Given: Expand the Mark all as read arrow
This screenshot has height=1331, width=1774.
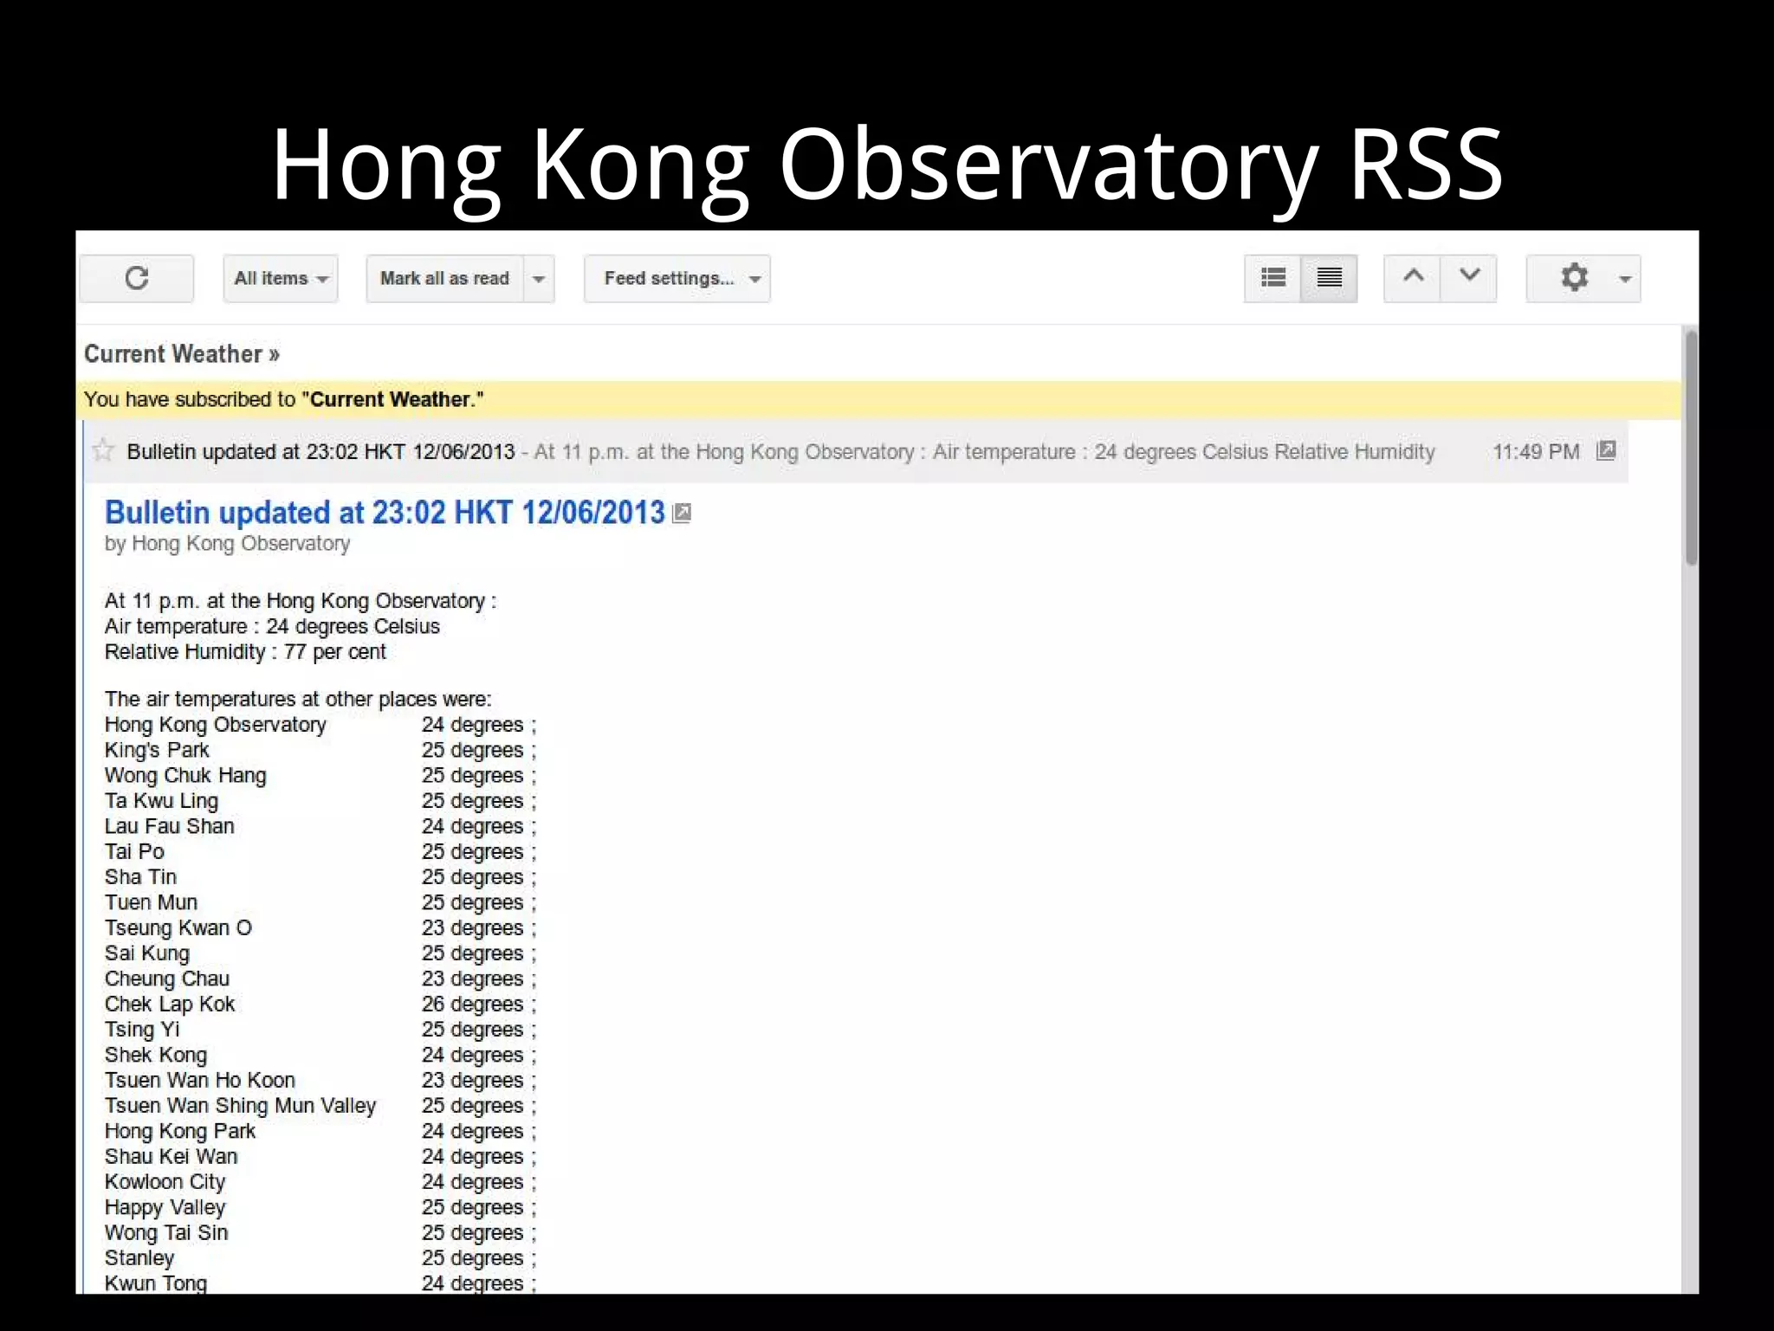Looking at the screenshot, I should 539,278.
